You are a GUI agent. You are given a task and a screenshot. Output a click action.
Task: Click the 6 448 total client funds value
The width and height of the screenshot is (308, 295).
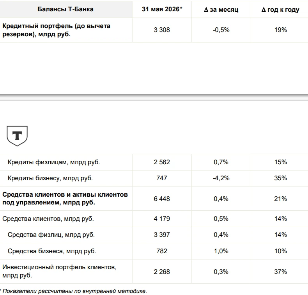point(162,199)
